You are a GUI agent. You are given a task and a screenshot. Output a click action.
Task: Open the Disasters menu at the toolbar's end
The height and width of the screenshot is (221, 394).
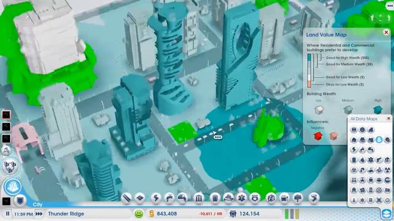[x=314, y=198]
